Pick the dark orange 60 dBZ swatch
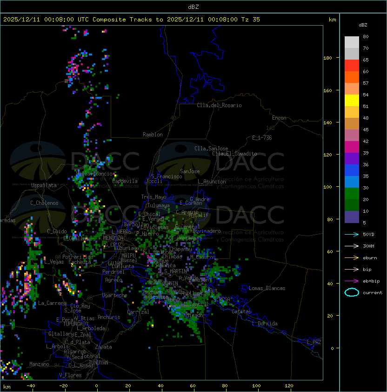 pos(352,77)
